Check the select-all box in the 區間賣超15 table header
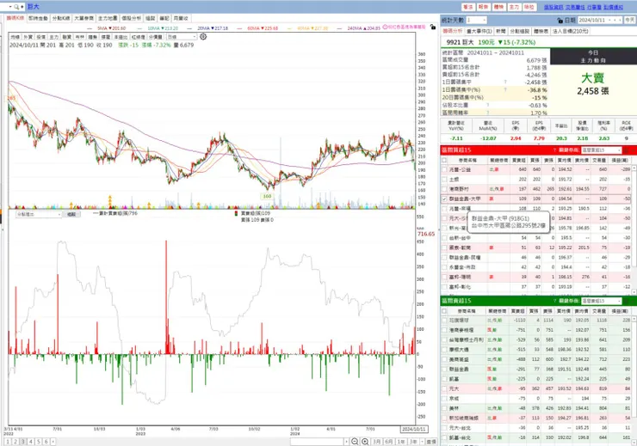 (444, 311)
